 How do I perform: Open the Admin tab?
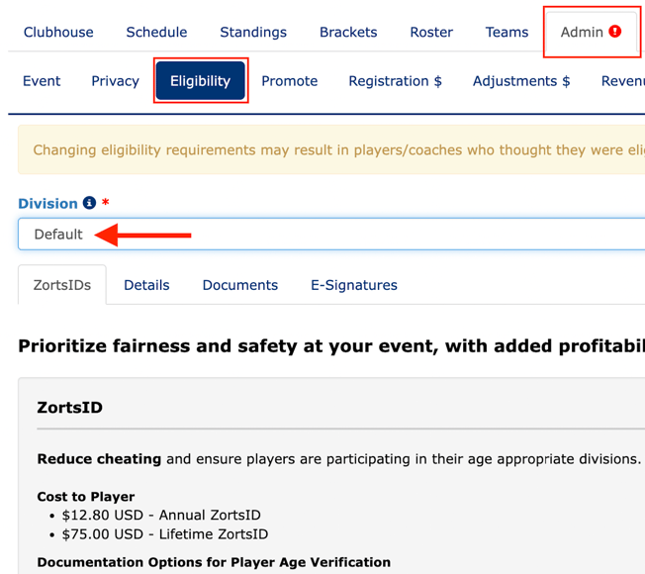(582, 32)
